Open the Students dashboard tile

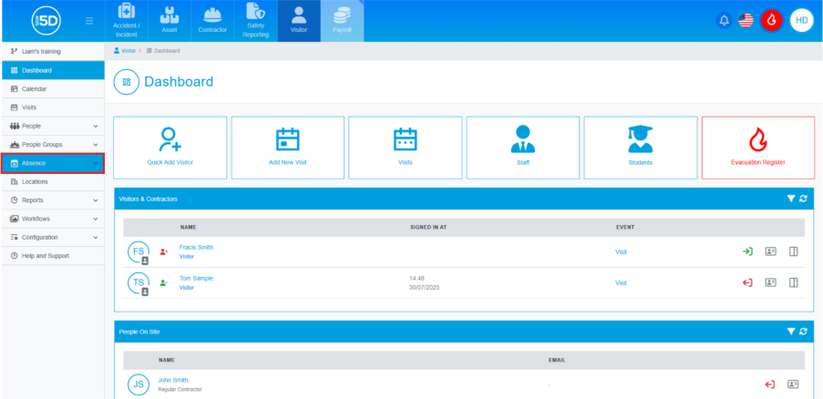pyautogui.click(x=641, y=148)
